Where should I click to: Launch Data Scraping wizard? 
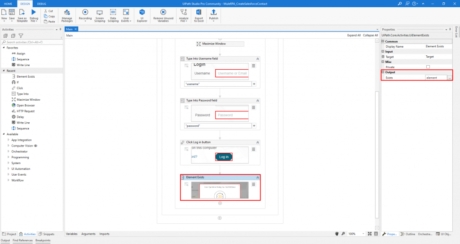(113, 15)
